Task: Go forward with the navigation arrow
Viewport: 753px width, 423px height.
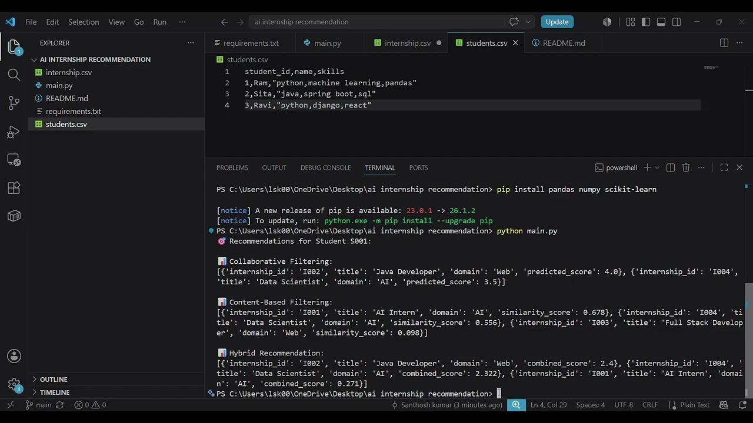Action: tap(240, 22)
